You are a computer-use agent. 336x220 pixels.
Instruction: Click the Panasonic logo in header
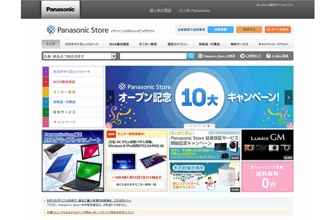tap(61, 10)
